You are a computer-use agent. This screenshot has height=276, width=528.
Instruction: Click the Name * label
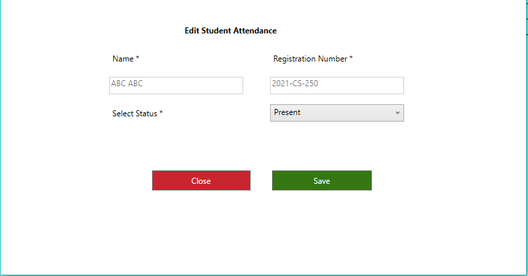[x=125, y=59]
